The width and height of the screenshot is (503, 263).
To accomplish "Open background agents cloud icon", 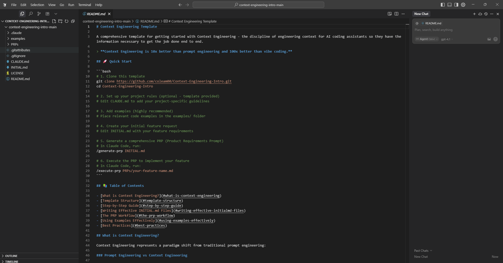I will tap(480, 14).
